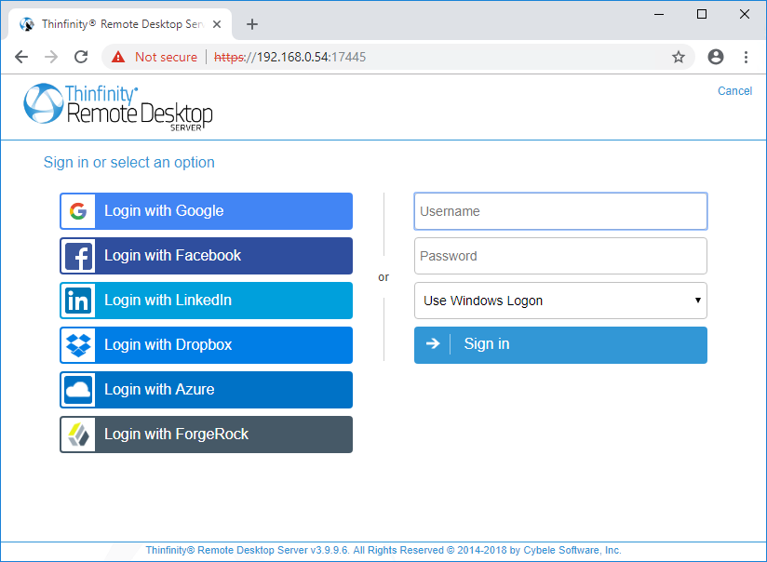767x562 pixels.
Task: Open Chrome three-dot menu
Action: (x=746, y=58)
